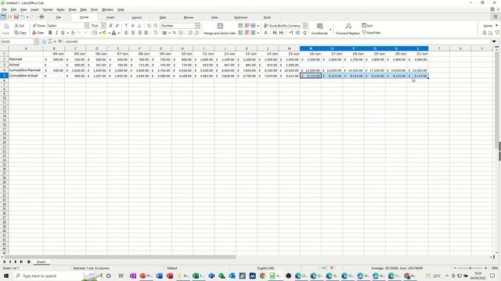
Task: Click the Clone formatting brush
Action: (x=38, y=26)
